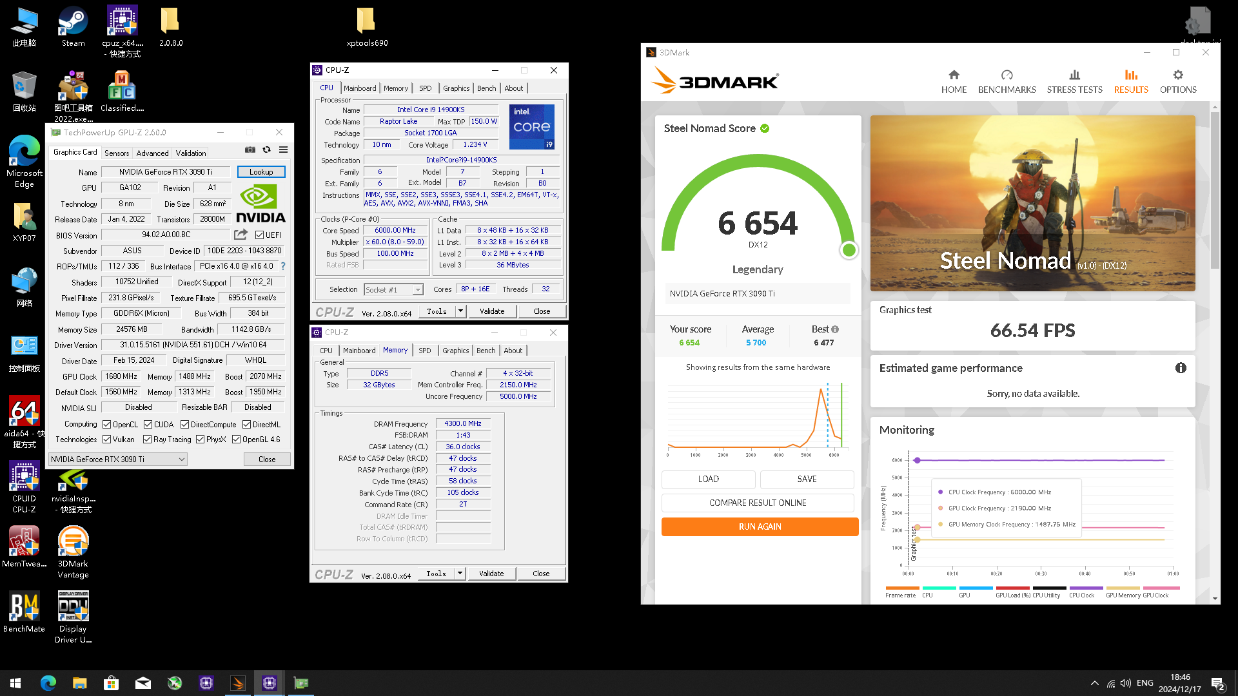Click the GPU-Z Lookup button
The height and width of the screenshot is (696, 1238).
point(261,172)
